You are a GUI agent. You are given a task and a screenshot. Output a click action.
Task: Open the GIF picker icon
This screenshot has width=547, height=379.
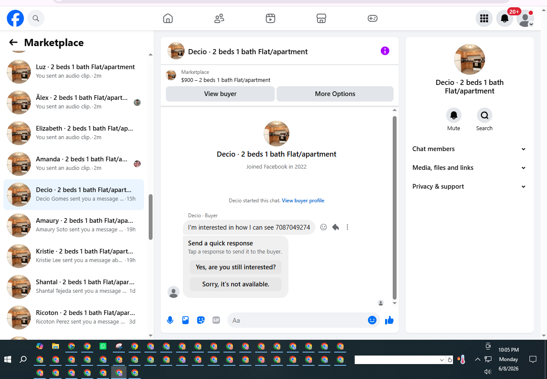216,320
